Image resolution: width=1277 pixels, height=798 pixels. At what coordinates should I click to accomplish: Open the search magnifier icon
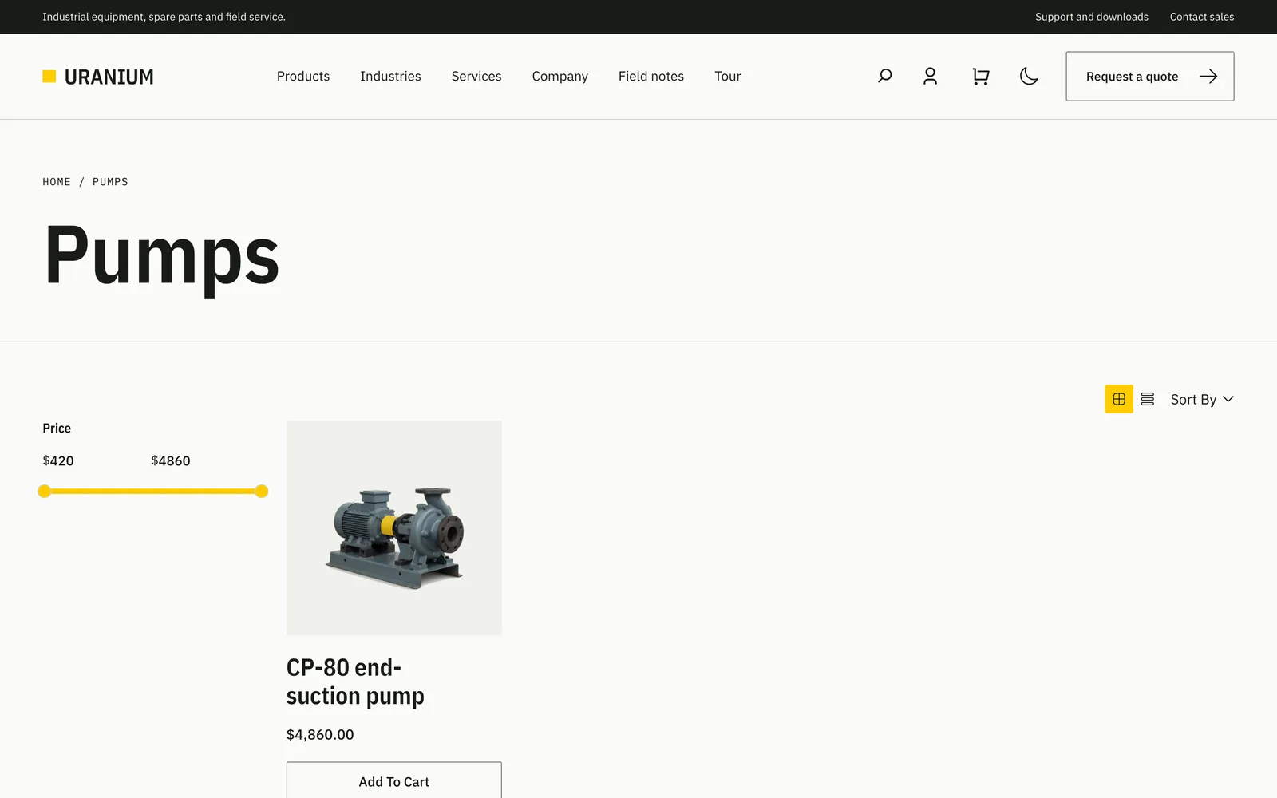pyautogui.click(x=884, y=76)
